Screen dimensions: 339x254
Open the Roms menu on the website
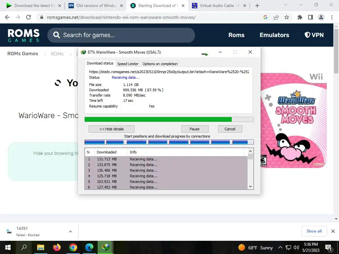(x=236, y=35)
